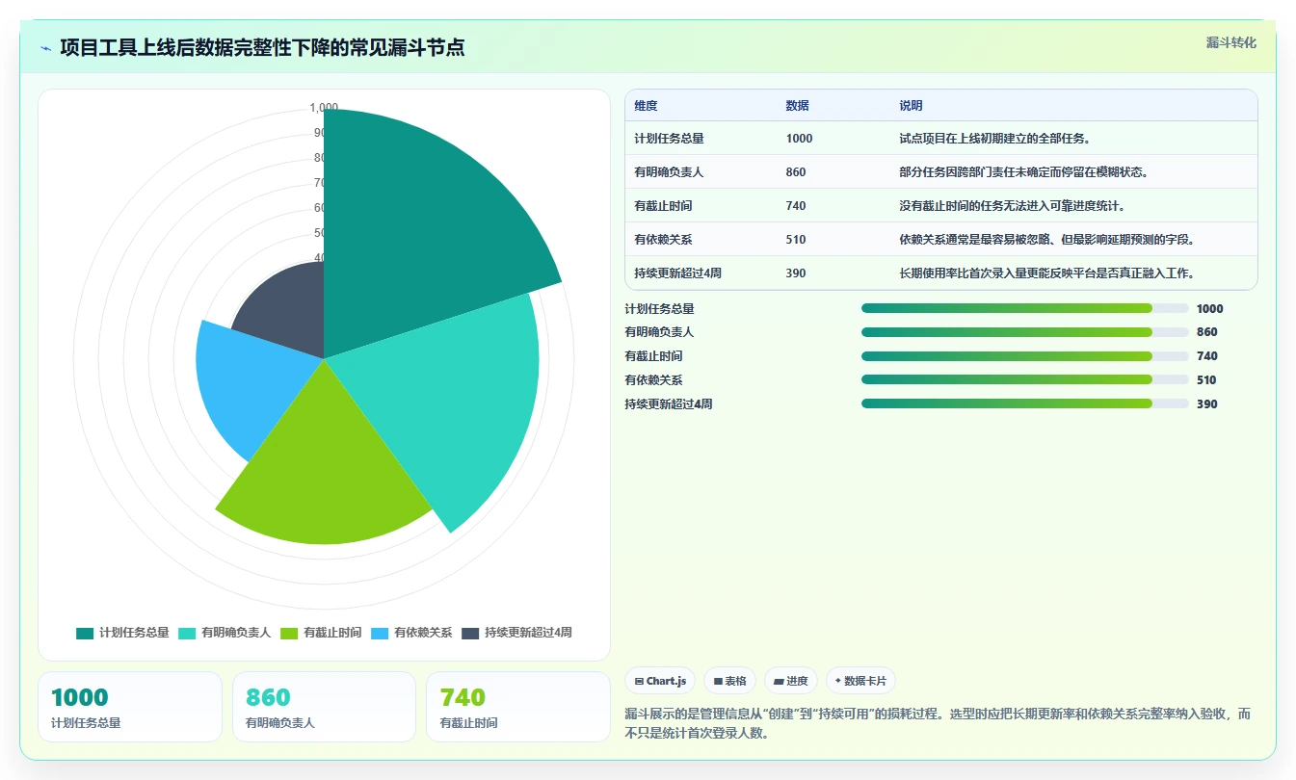Image resolution: width=1296 pixels, height=780 pixels.
Task: Open the 860 有明确负责人 data card
Action: point(324,707)
